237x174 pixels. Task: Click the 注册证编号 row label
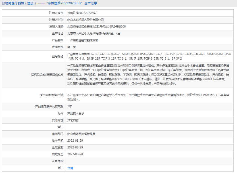[x=56, y=13]
